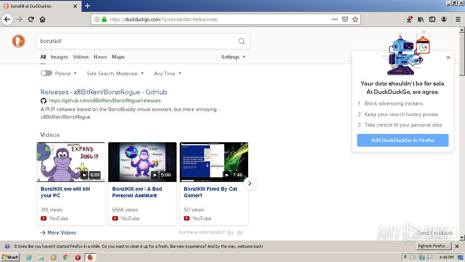Viewport: 465px width, 262px height.
Task: Expand the Settings dropdown
Action: (233, 57)
